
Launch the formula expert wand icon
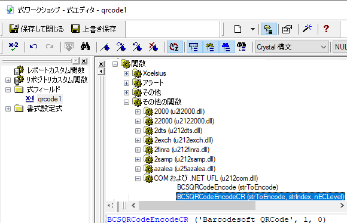tap(307, 29)
